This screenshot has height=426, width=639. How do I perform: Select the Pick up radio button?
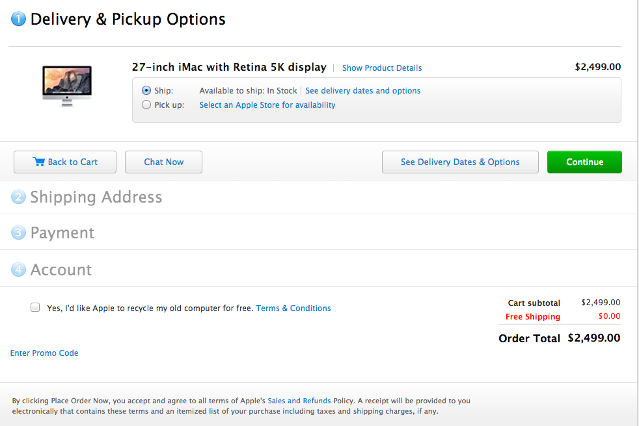(x=146, y=105)
